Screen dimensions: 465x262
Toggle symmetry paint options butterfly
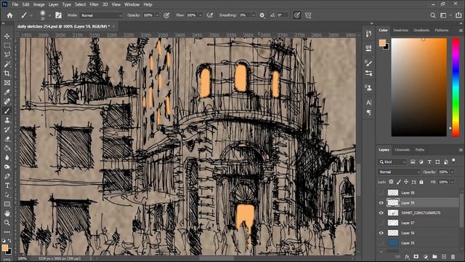pyautogui.click(x=308, y=15)
